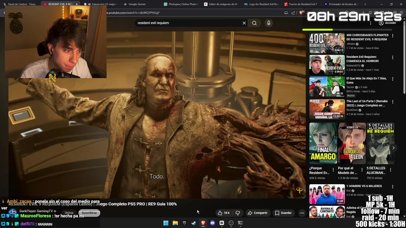Open 400 Curiosidades Flipantes video thumbnail
Screen dimensions: 406x228
[x=327, y=43]
